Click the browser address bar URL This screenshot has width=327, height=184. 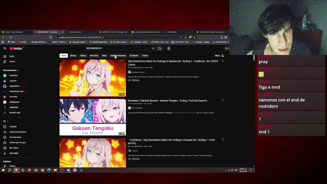(x=81, y=37)
